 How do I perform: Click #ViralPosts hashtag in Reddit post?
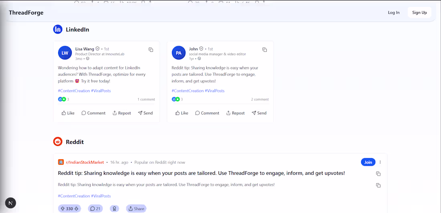click(x=101, y=196)
